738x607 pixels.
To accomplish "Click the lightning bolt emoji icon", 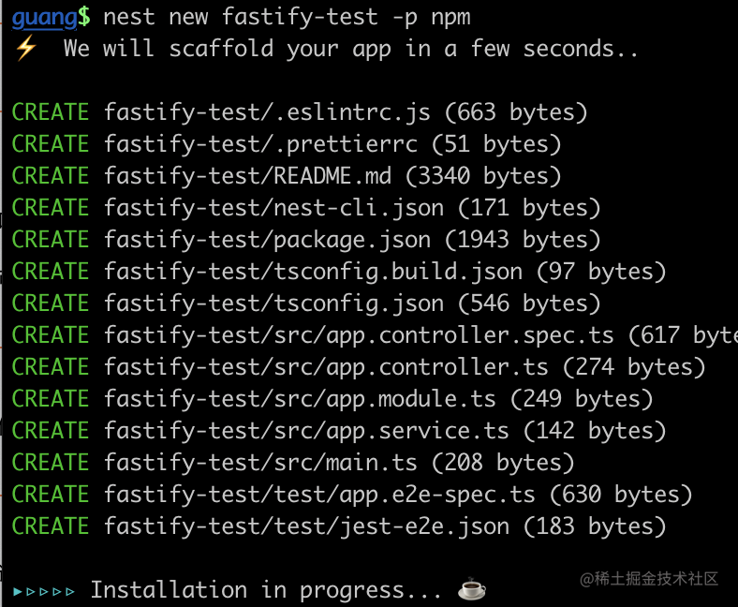I will pos(25,48).
